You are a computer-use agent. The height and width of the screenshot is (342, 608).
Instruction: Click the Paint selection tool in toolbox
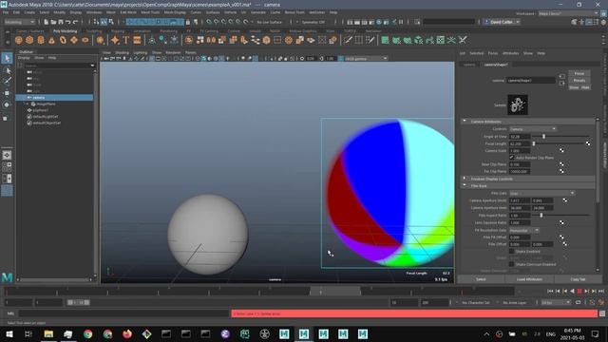(7, 81)
